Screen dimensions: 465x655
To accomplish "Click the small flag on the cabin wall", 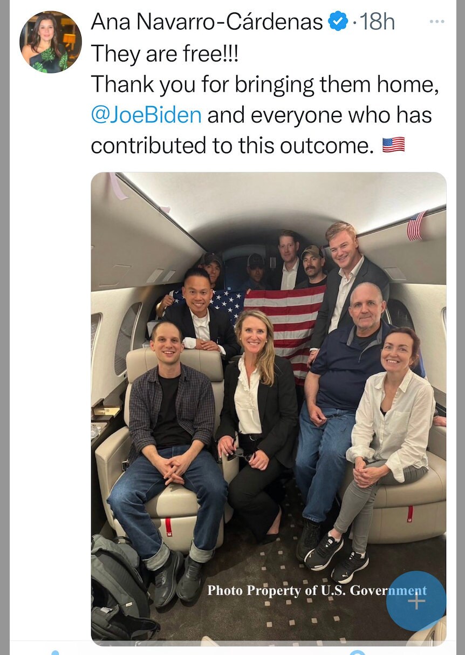I will [x=415, y=226].
